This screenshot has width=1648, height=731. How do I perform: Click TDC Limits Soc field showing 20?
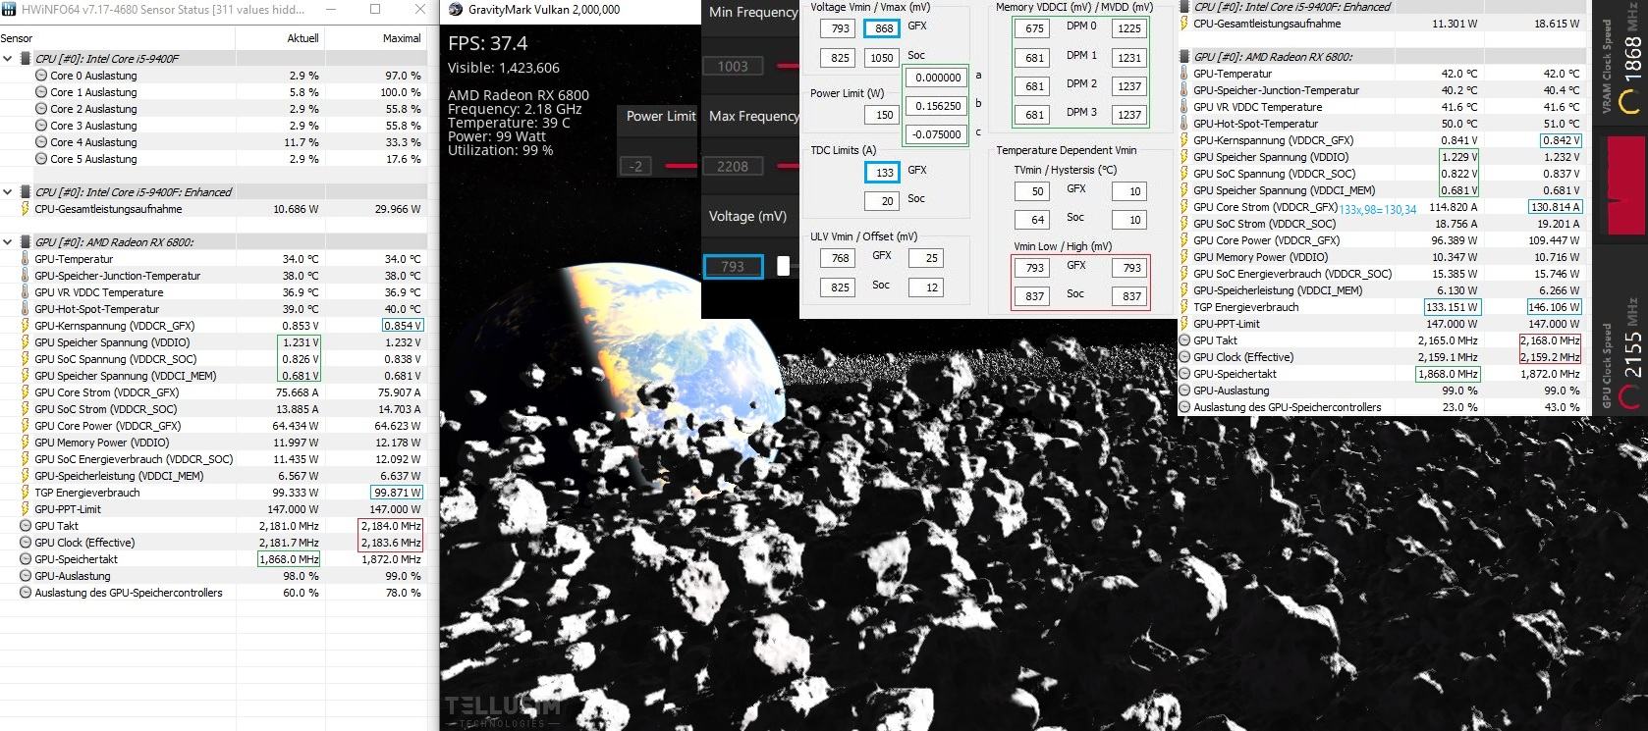tap(884, 201)
